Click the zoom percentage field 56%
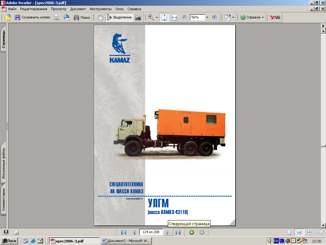The height and width of the screenshot is (245, 326). click(197, 17)
